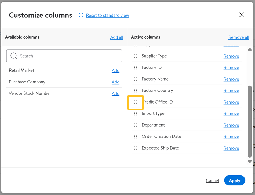Click drag handle beside Credit Office ID
The image size is (255, 195).
coord(136,102)
